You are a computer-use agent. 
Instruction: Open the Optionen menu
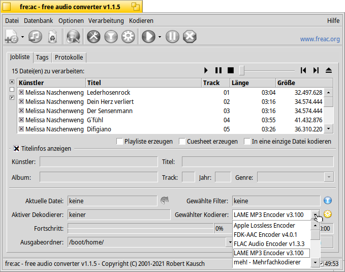[71, 21]
